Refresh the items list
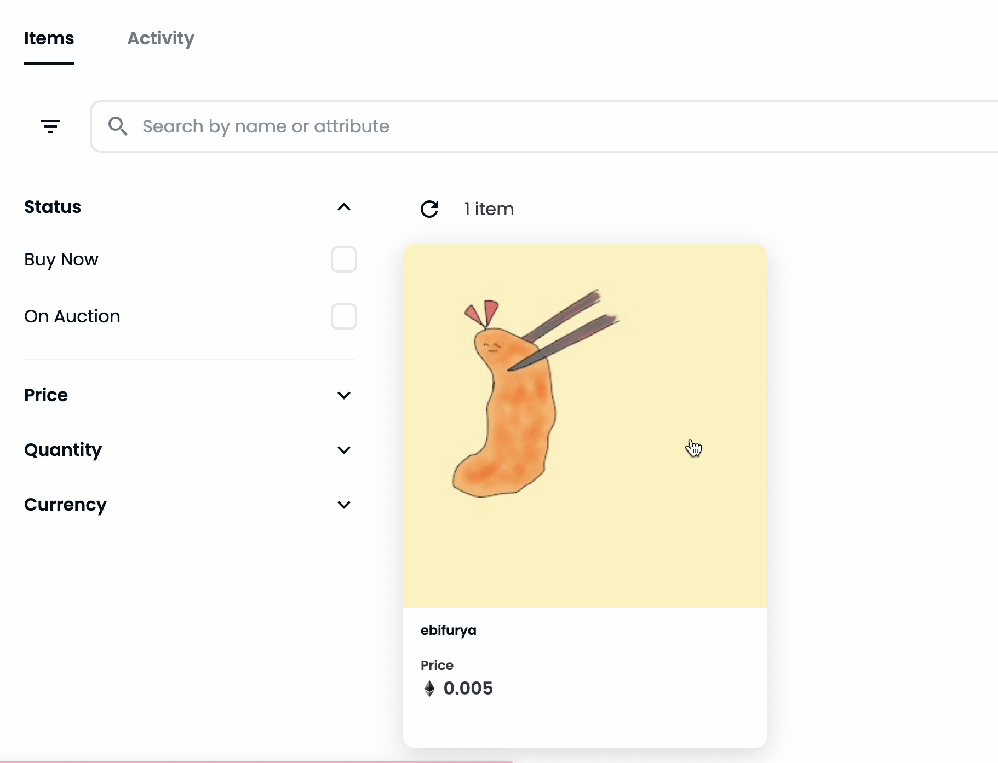The image size is (998, 763). tap(429, 209)
